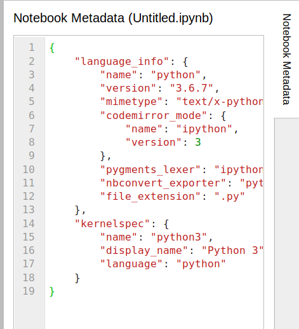Viewport: 299px width, 329px height.
Task: Click the "python" name value on line 3
Action: [176, 75]
